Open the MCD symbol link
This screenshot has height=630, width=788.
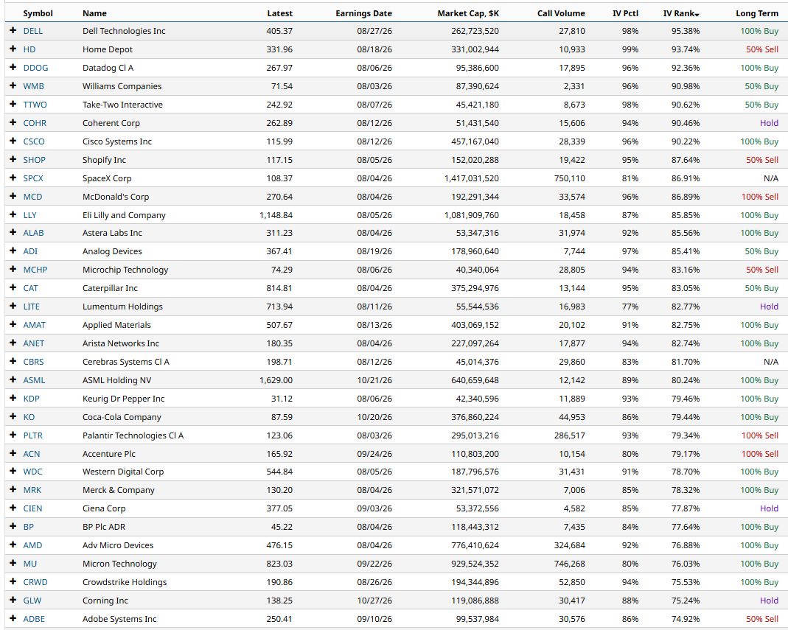32,197
